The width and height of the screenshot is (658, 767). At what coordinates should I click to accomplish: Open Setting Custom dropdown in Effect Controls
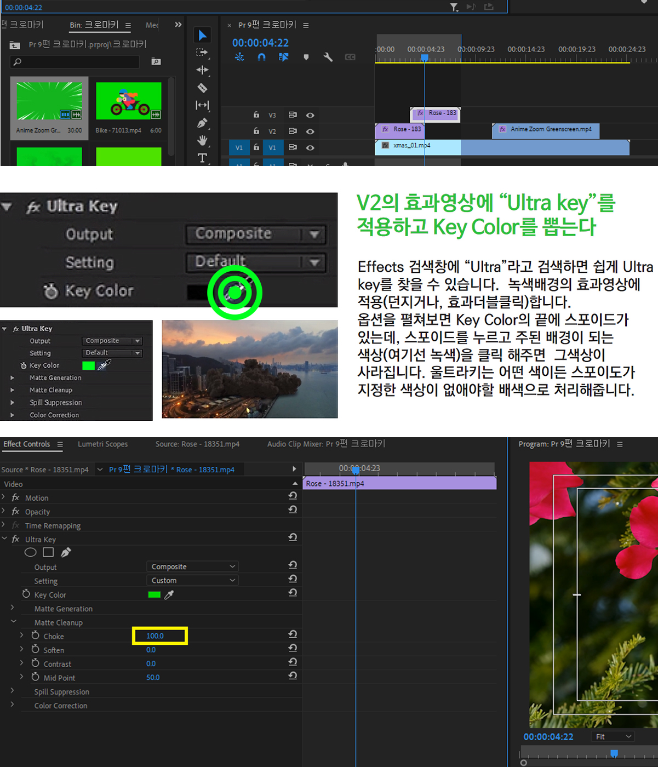point(192,580)
